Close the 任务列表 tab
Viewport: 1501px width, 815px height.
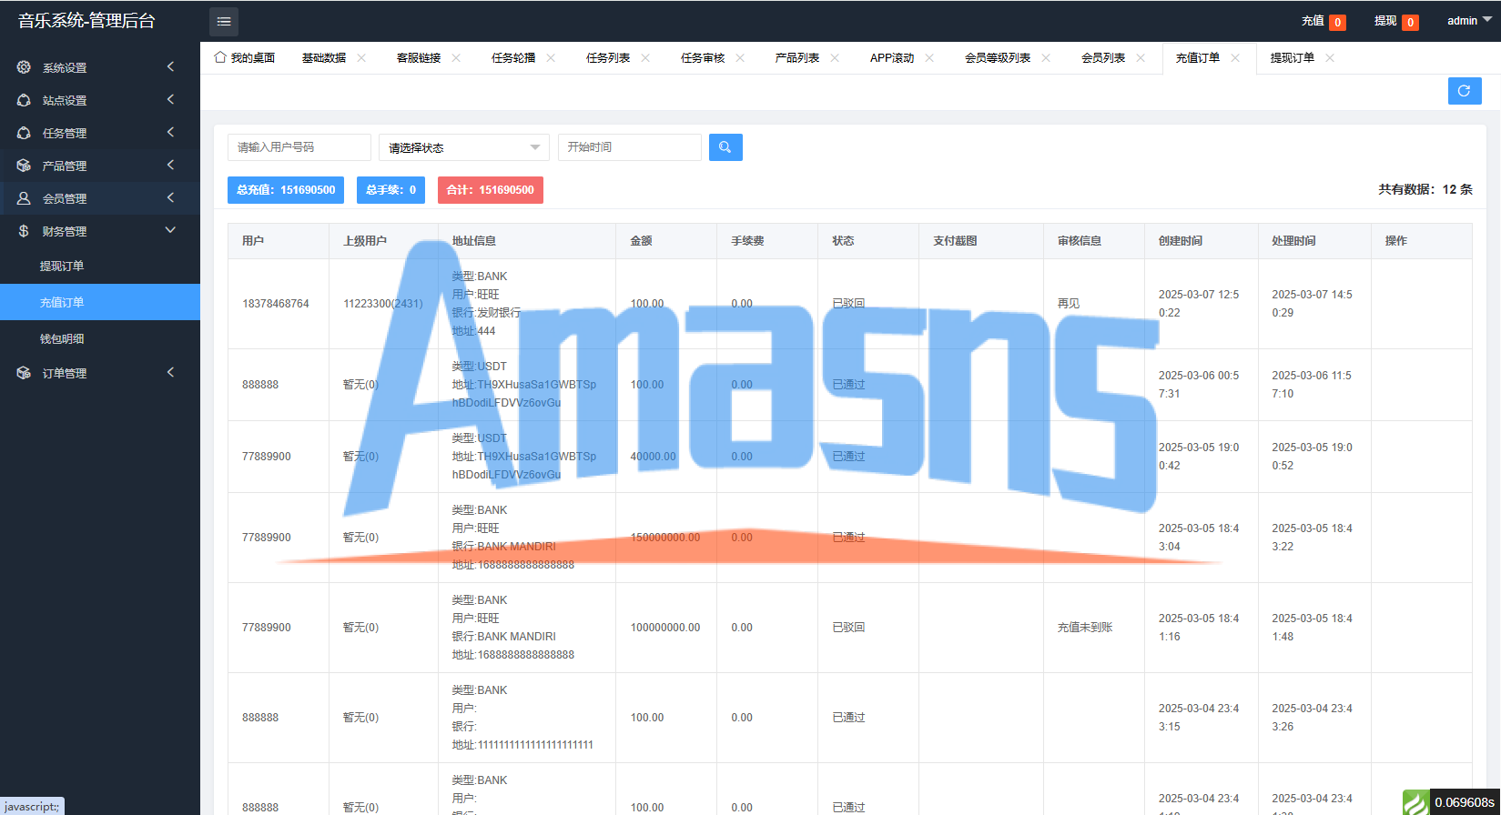tap(645, 58)
